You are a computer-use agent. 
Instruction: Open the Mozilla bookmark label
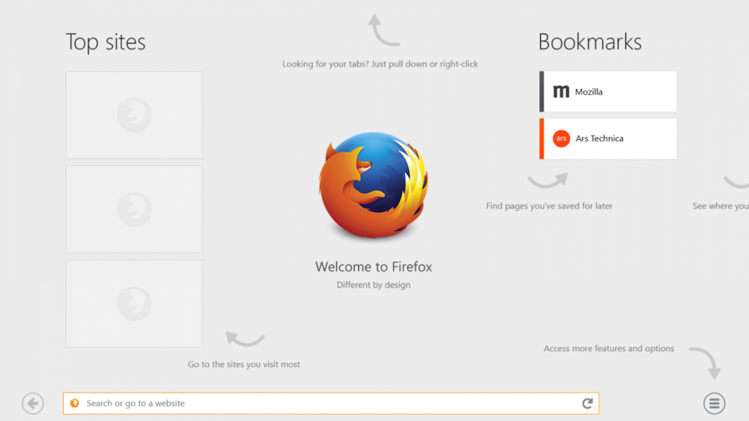[589, 92]
